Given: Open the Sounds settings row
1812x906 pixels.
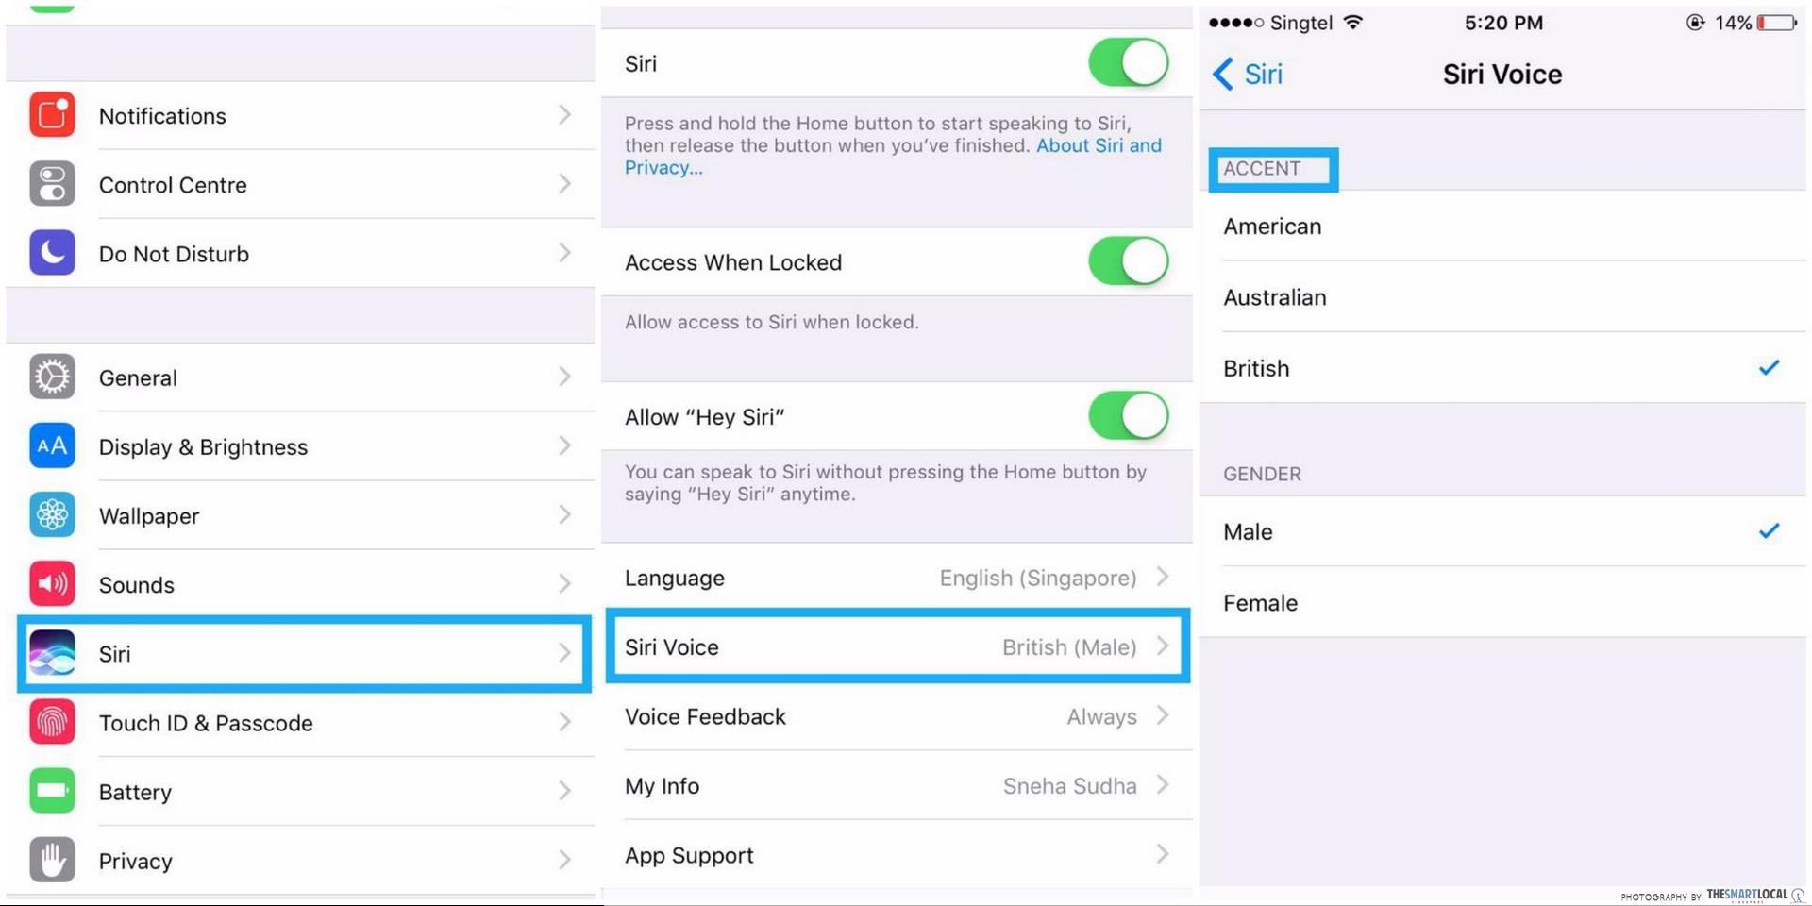Looking at the screenshot, I should [302, 585].
